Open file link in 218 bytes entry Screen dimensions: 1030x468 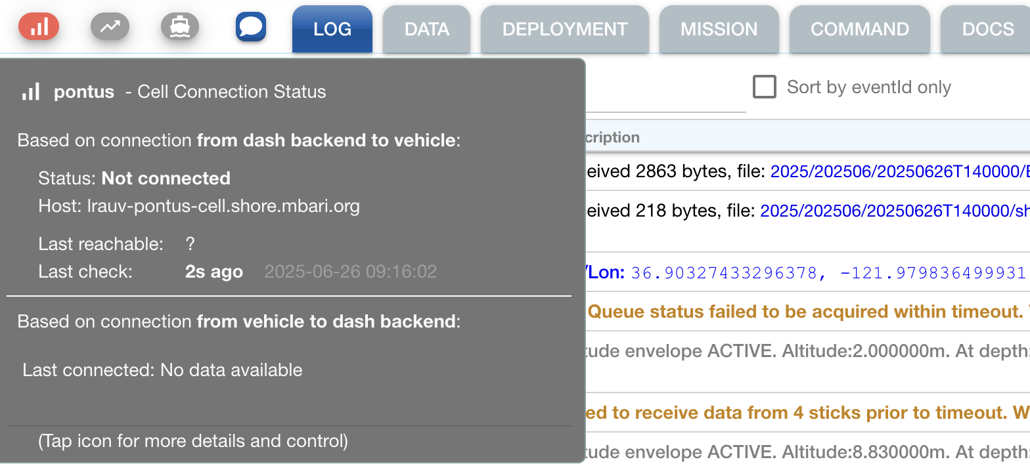pyautogui.click(x=893, y=211)
